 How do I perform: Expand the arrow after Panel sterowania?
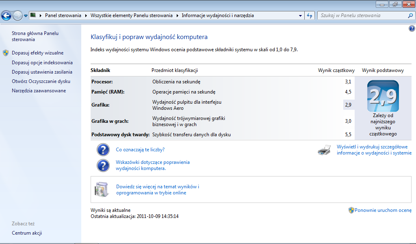click(86, 15)
